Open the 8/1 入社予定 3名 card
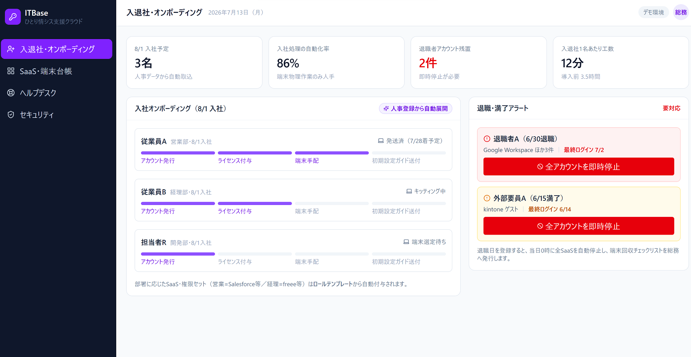Screen dimensions: 691x357 coord(194,62)
